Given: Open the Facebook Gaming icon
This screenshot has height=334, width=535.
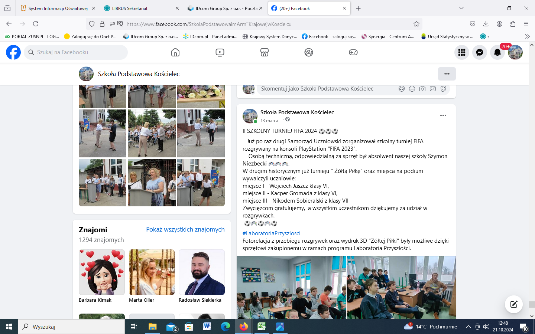Looking at the screenshot, I should coord(353,52).
